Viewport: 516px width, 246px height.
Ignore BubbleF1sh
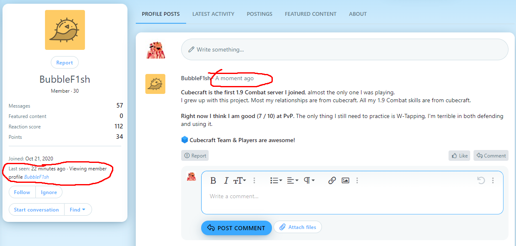[49, 192]
